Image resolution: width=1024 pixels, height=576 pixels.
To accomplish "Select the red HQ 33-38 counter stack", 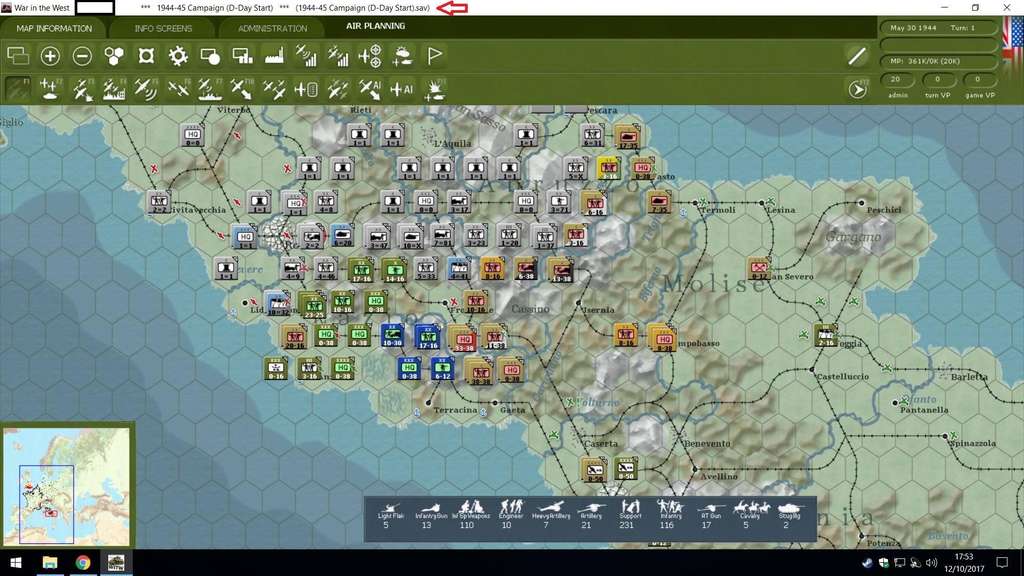I will coord(463,339).
